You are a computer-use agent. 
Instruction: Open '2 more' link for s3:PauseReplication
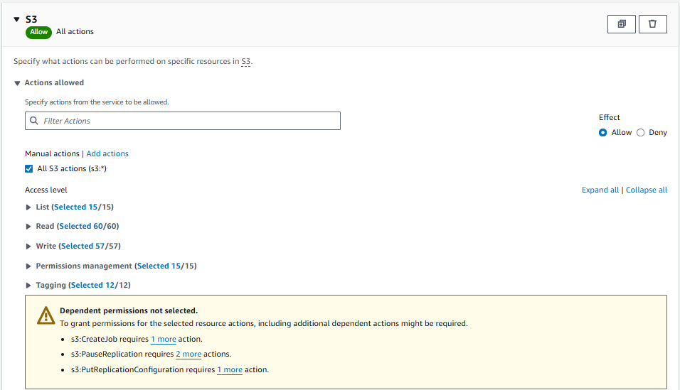pos(188,354)
